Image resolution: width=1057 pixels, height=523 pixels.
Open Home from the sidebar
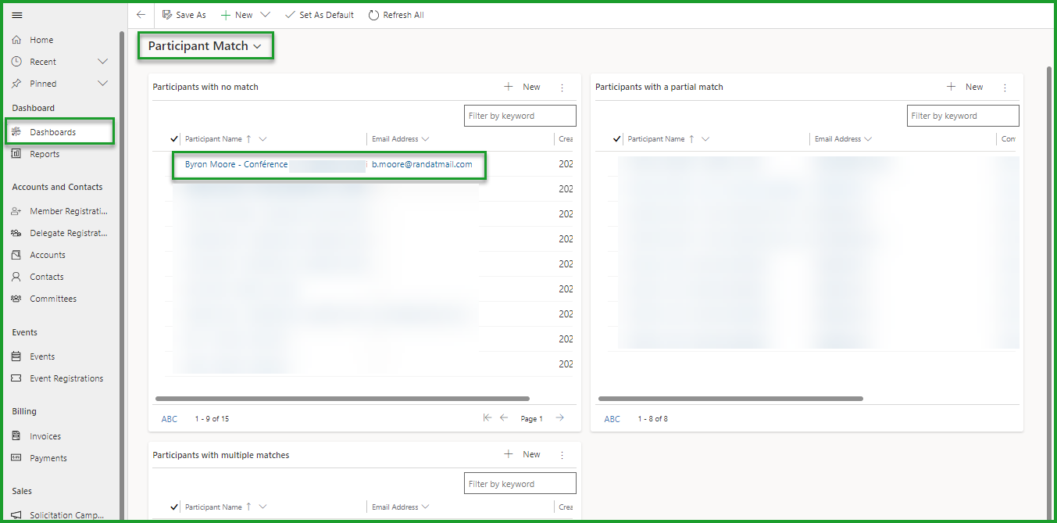[41, 40]
